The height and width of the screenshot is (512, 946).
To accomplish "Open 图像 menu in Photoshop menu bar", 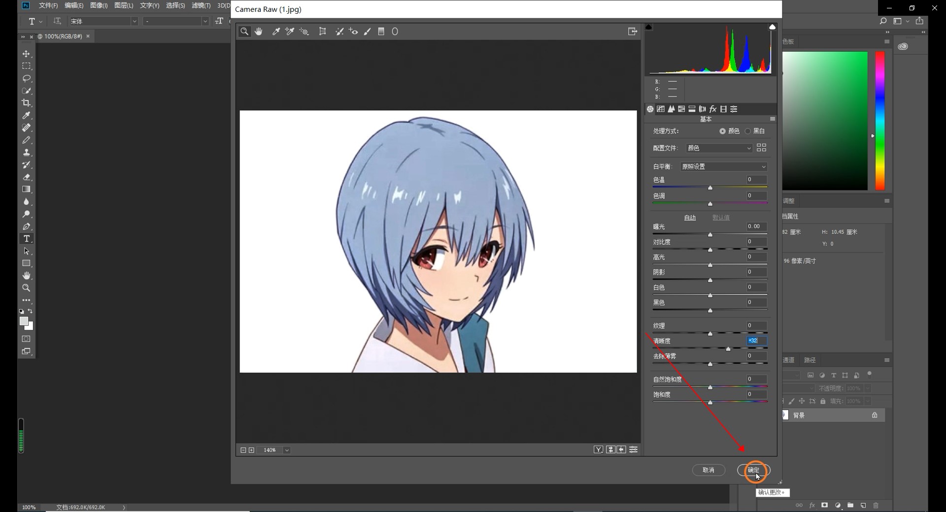I will 99,5.
